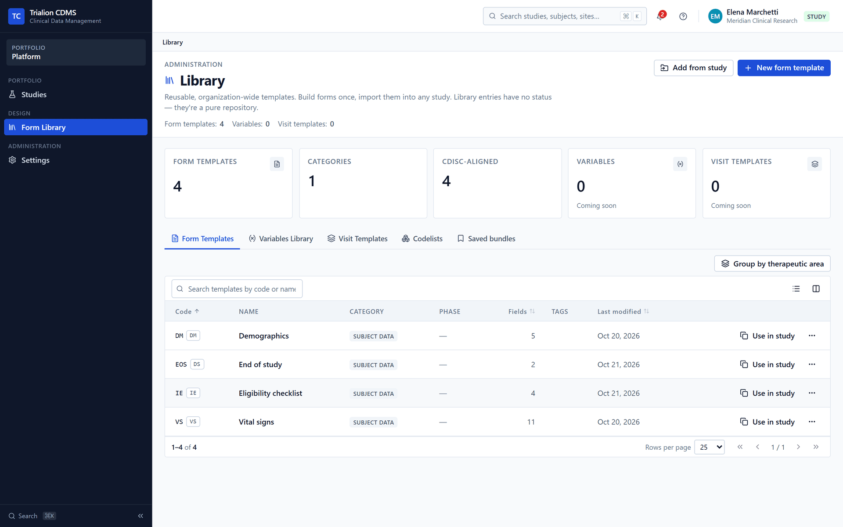Sort table by Last modified column

tap(623, 311)
